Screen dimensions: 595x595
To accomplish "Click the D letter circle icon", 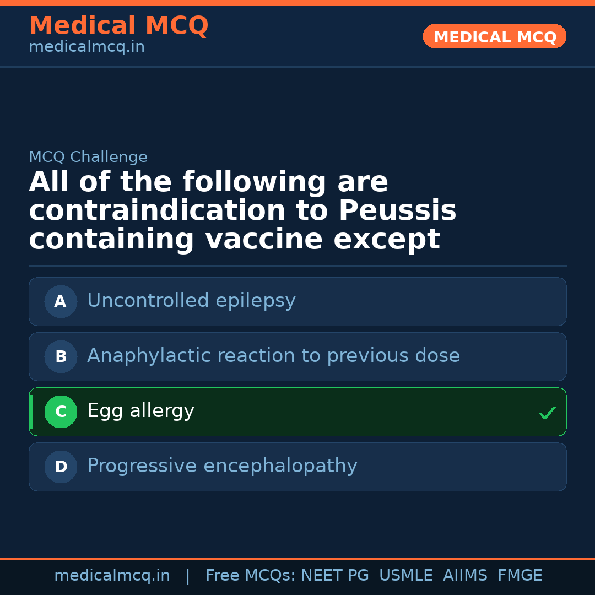I will pyautogui.click(x=61, y=467).
